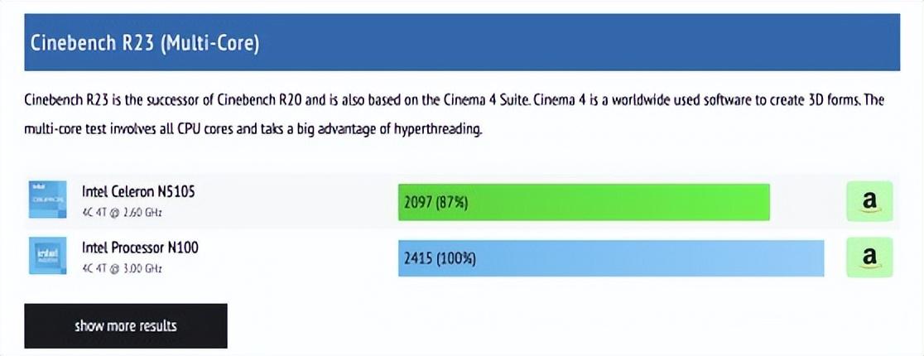Open Amazon icon for Celeron N5105
924x356 pixels.
tap(870, 201)
